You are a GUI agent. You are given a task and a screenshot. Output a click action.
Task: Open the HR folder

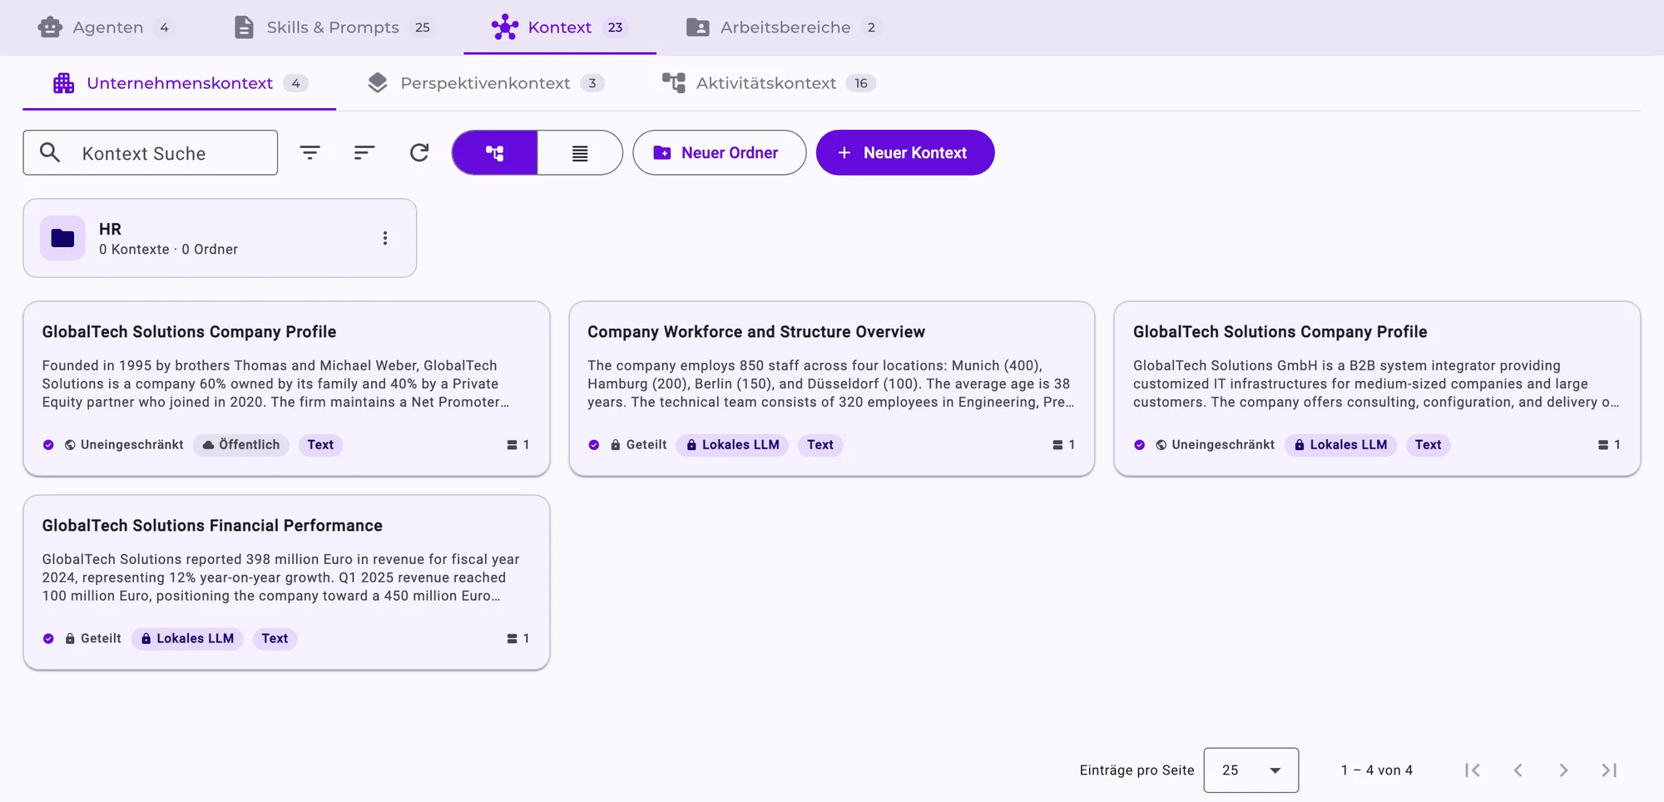[x=220, y=238]
